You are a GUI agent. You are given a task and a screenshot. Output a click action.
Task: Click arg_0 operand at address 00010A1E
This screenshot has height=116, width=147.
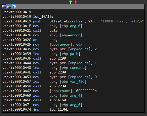click(x=75, y=26)
